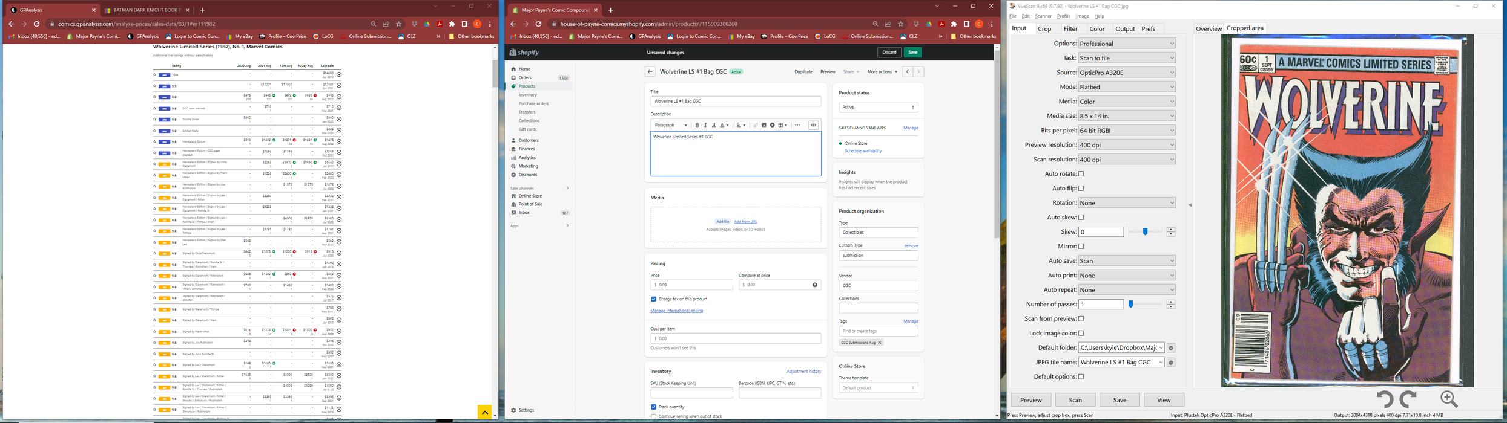This screenshot has height=423, width=1507.
Task: Expand the Paragraph style dropdown
Action: [x=671, y=125]
